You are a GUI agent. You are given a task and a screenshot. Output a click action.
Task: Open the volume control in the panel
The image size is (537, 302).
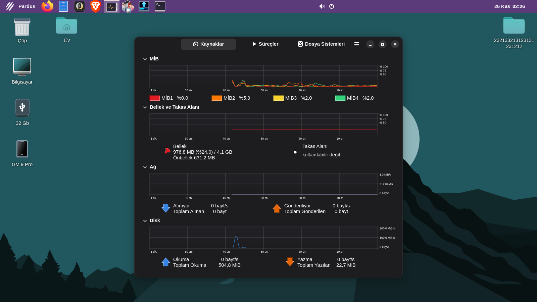[x=322, y=6]
